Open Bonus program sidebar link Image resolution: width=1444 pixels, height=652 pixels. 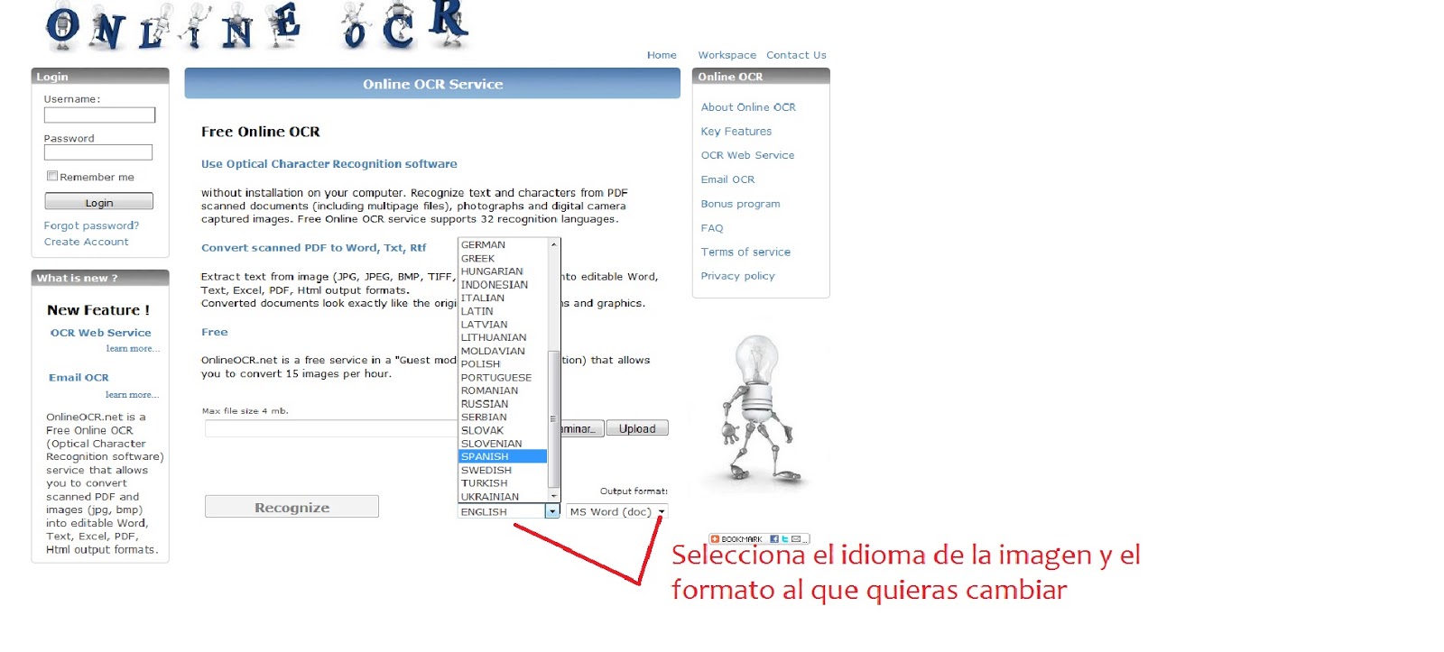pyautogui.click(x=740, y=204)
